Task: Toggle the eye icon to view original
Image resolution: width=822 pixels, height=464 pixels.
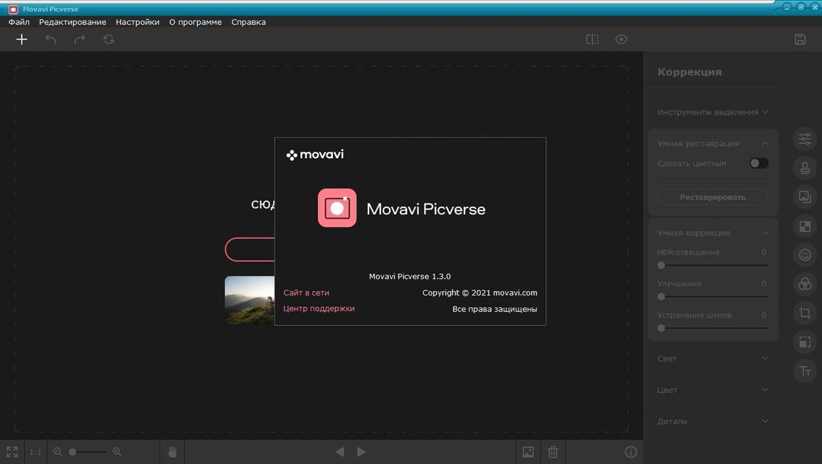Action: click(621, 39)
